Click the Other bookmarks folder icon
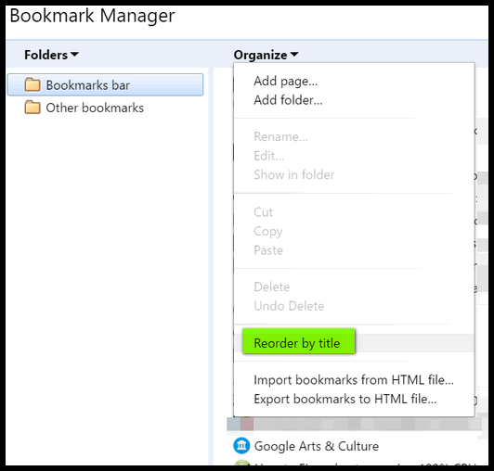The width and height of the screenshot is (494, 471). pyautogui.click(x=32, y=108)
